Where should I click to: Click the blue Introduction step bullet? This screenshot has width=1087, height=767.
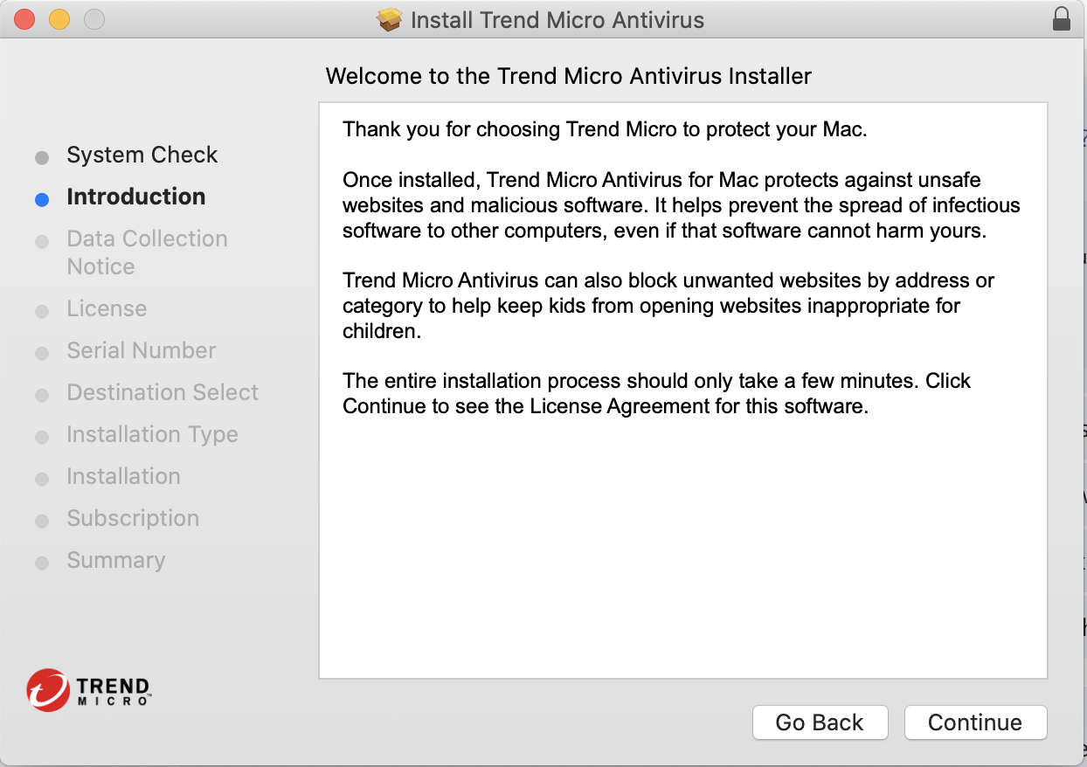point(42,199)
